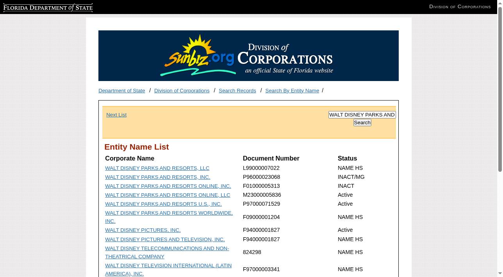Open WALT DISNEY TELECOMMUNICATIONS AND NON-THEATRICAL COMPANY
This screenshot has width=503, height=277.
click(x=167, y=252)
